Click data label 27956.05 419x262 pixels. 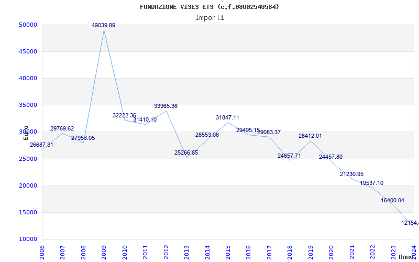click(83, 138)
